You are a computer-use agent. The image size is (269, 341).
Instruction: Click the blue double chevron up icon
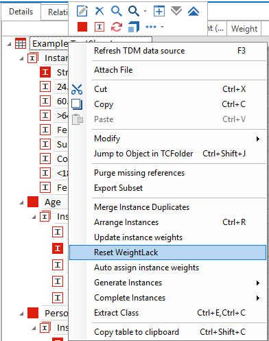point(194,11)
